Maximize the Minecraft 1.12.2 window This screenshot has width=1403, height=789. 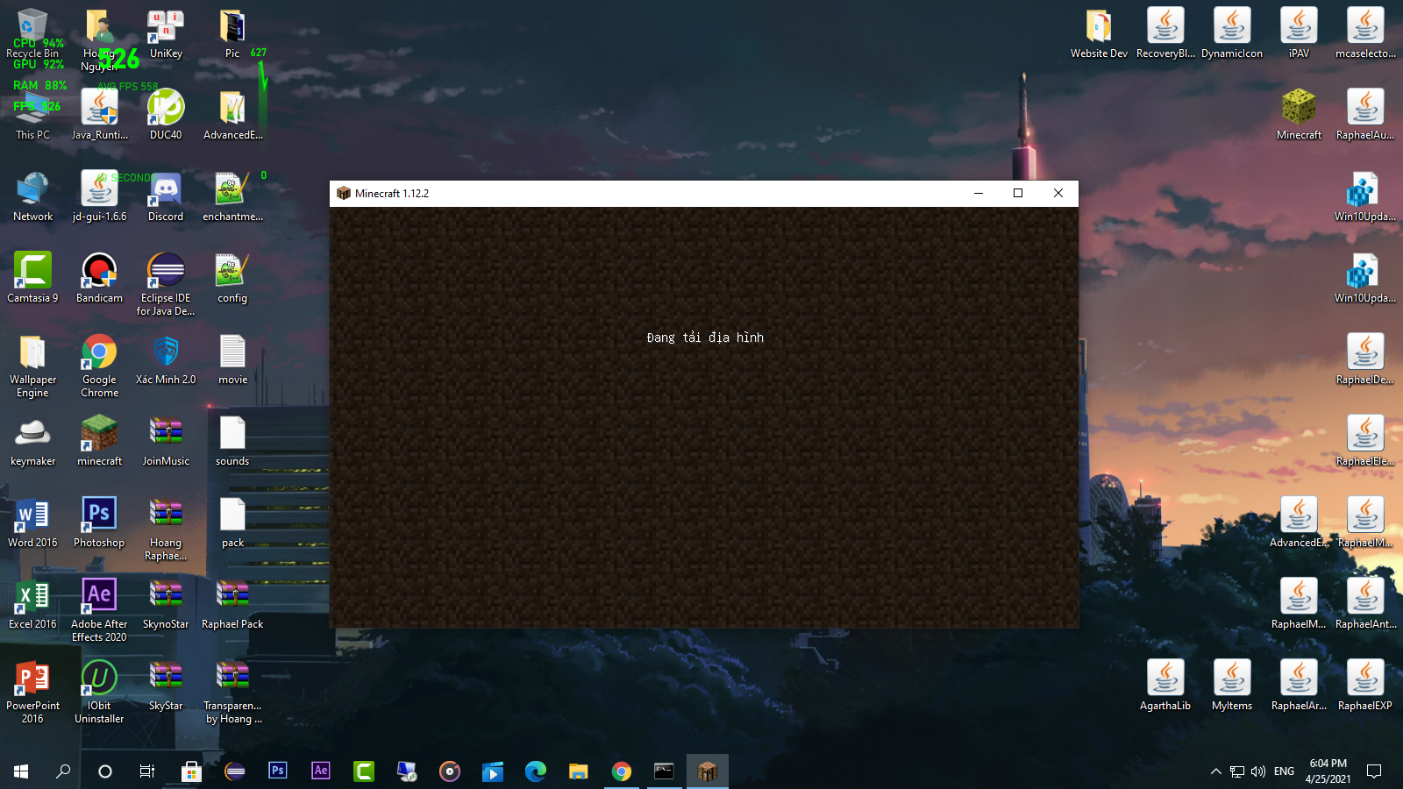[1018, 194]
